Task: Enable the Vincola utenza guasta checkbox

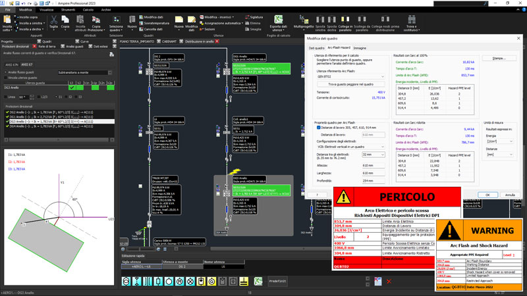Action: coord(5,78)
